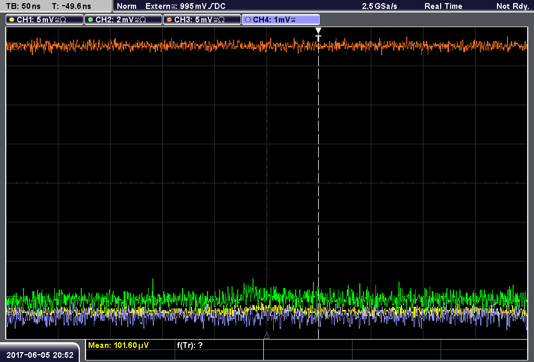Click the orange CH3 indicator dot

pyautogui.click(x=169, y=20)
